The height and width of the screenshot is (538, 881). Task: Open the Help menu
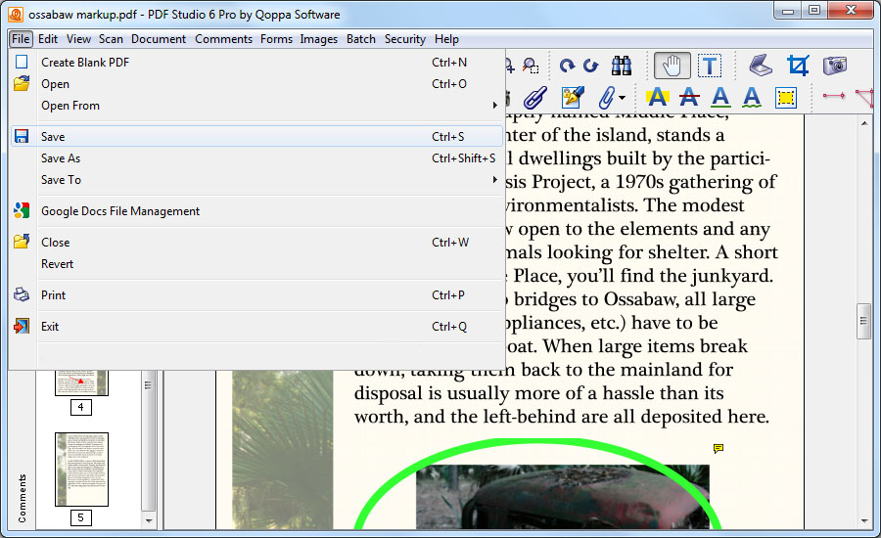coord(446,39)
